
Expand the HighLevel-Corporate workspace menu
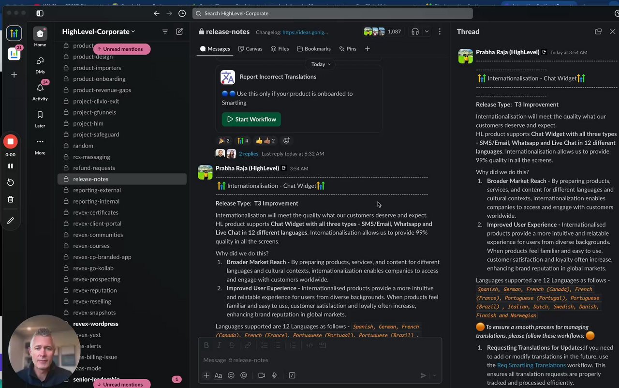click(x=99, y=31)
